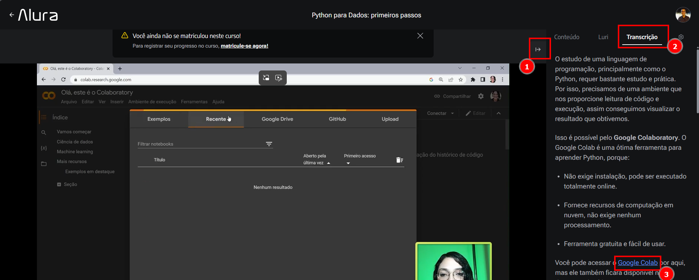Click the browser forward arrow

pyautogui.click(x=54, y=79)
